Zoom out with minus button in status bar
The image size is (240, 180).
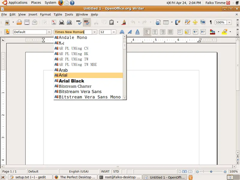(x=197, y=172)
